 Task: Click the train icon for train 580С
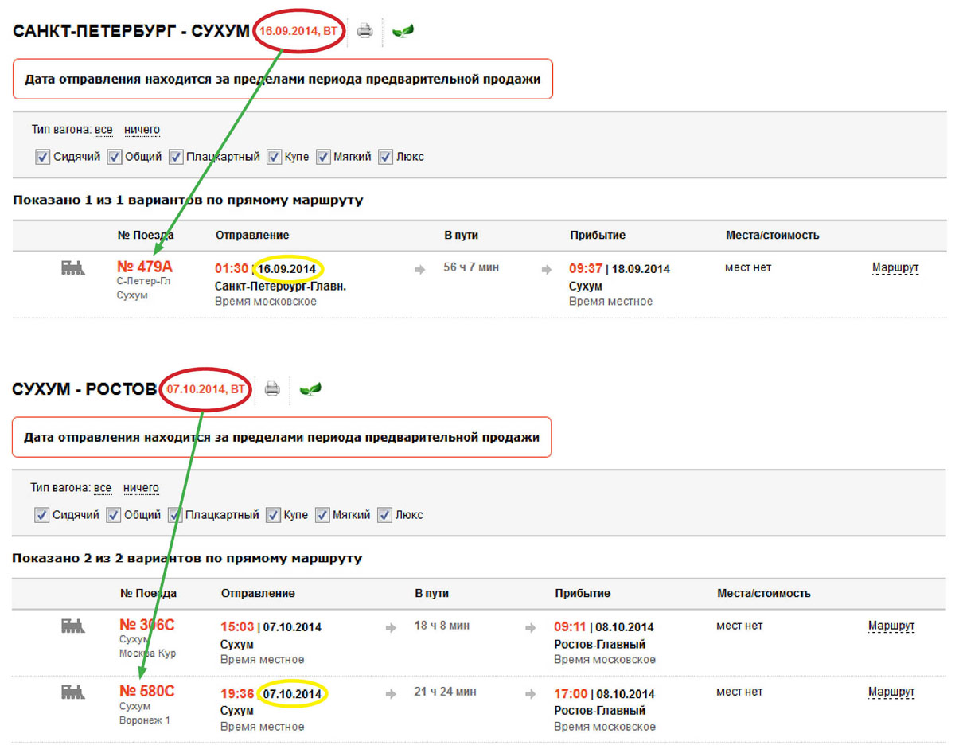pos(72,692)
